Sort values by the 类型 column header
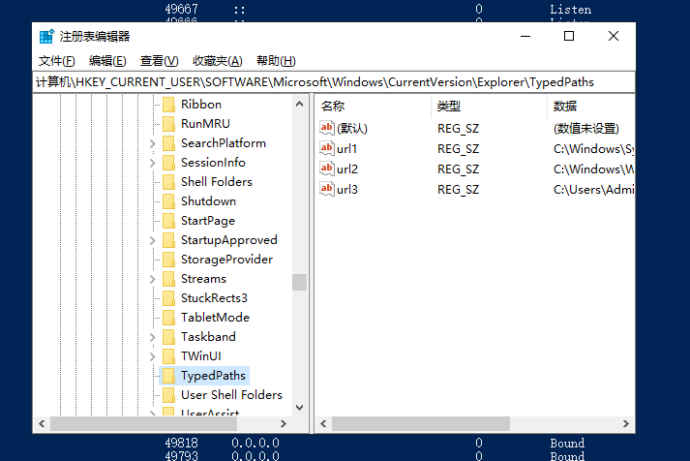The image size is (690, 461). [489, 107]
